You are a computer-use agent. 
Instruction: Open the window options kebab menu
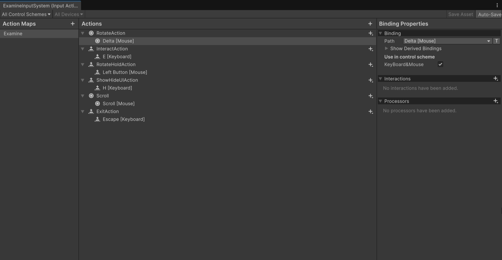497,5
